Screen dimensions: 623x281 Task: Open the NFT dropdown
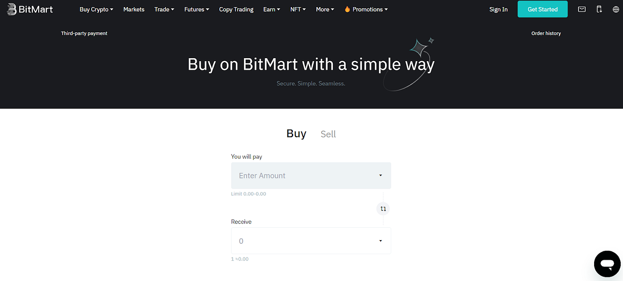pyautogui.click(x=298, y=9)
